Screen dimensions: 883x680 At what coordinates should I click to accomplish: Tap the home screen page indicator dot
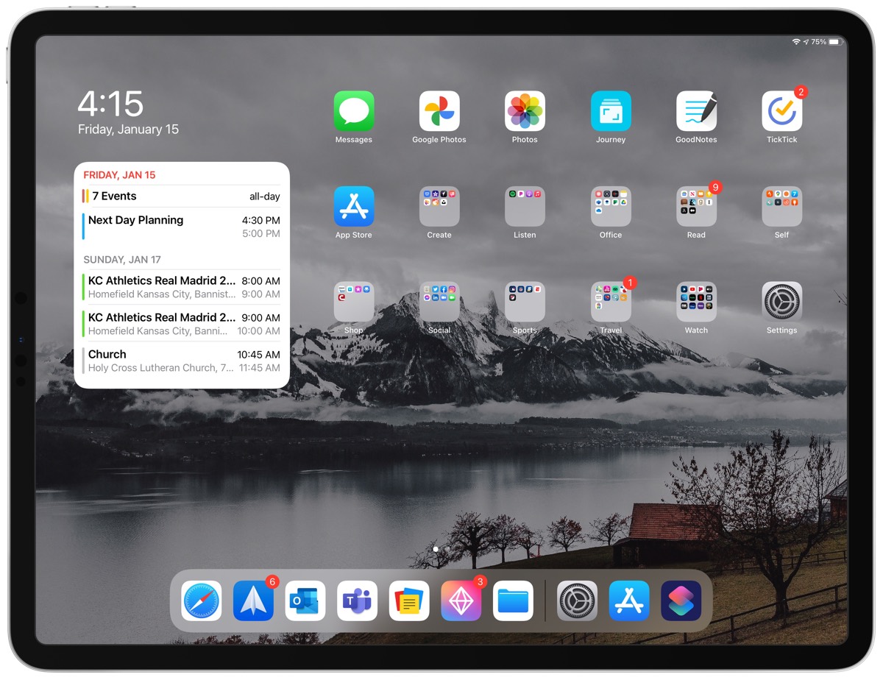tap(436, 549)
